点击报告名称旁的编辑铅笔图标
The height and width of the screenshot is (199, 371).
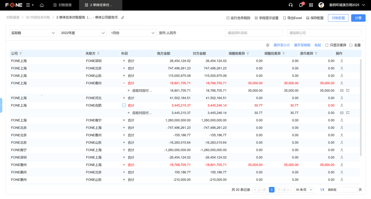coord(122,18)
